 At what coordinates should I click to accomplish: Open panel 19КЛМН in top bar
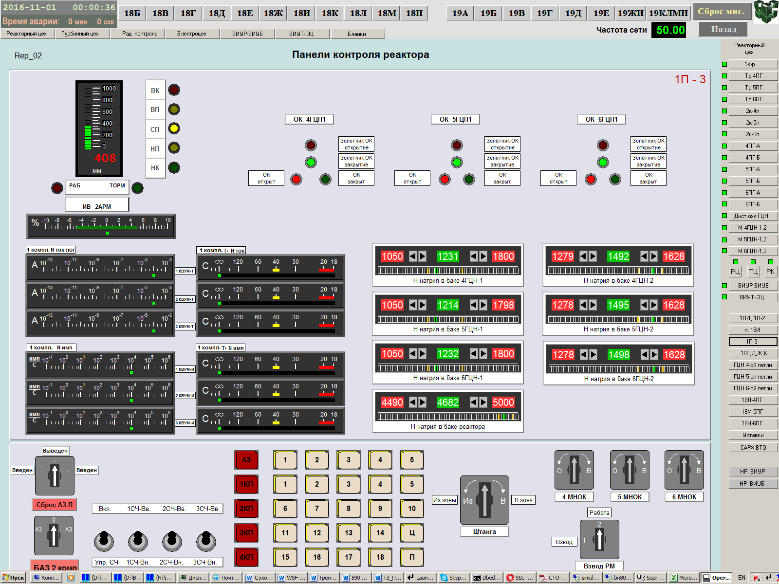(x=668, y=13)
